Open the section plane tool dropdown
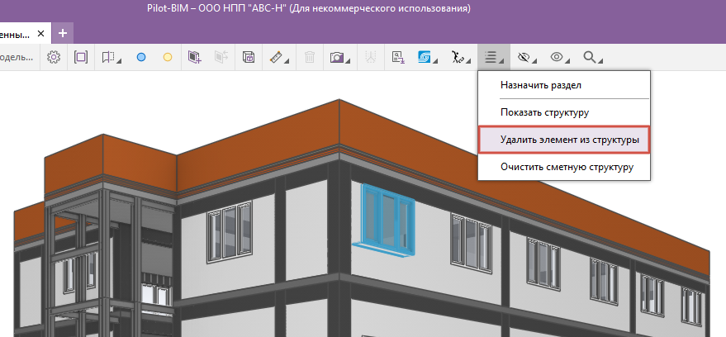This screenshot has height=337, width=726. click(112, 57)
